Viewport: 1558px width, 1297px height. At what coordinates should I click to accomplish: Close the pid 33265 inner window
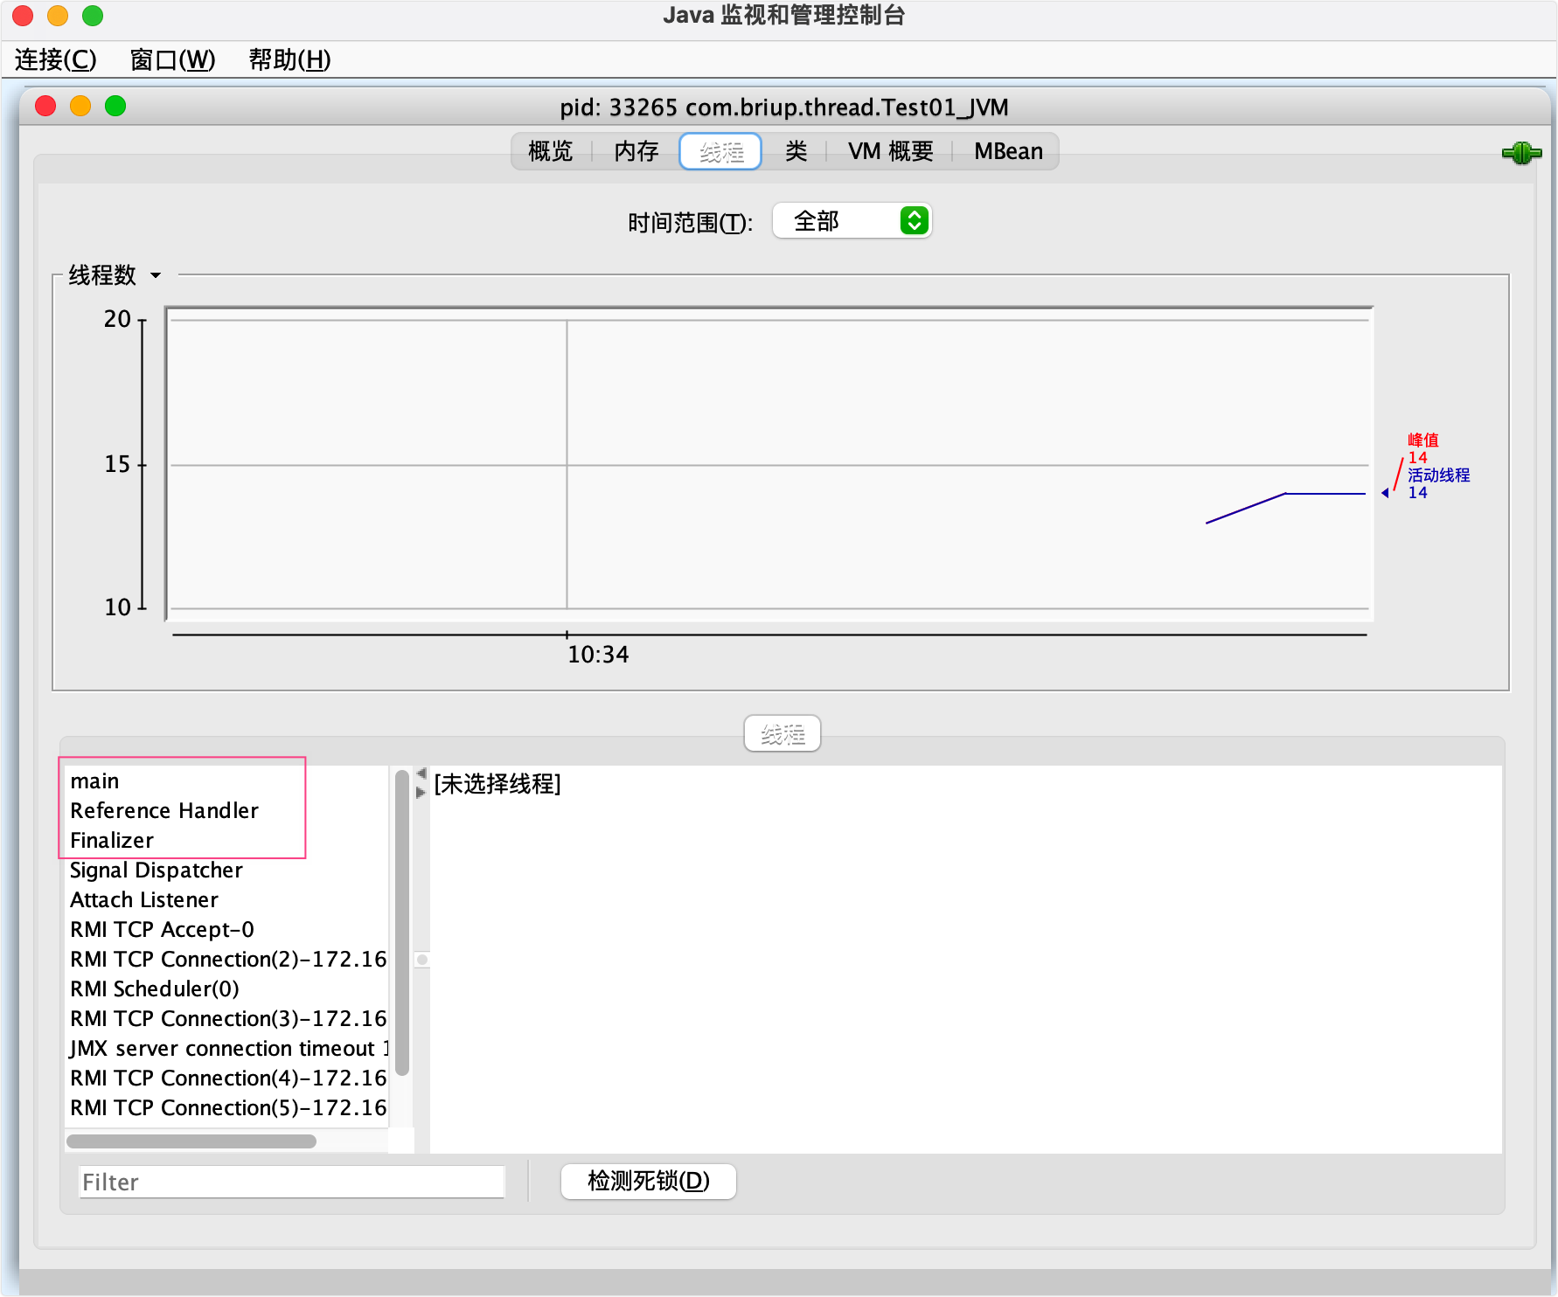(45, 106)
